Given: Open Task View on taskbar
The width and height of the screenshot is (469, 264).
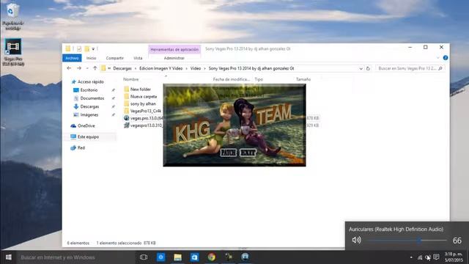Looking at the screenshot, I should coord(144,257).
